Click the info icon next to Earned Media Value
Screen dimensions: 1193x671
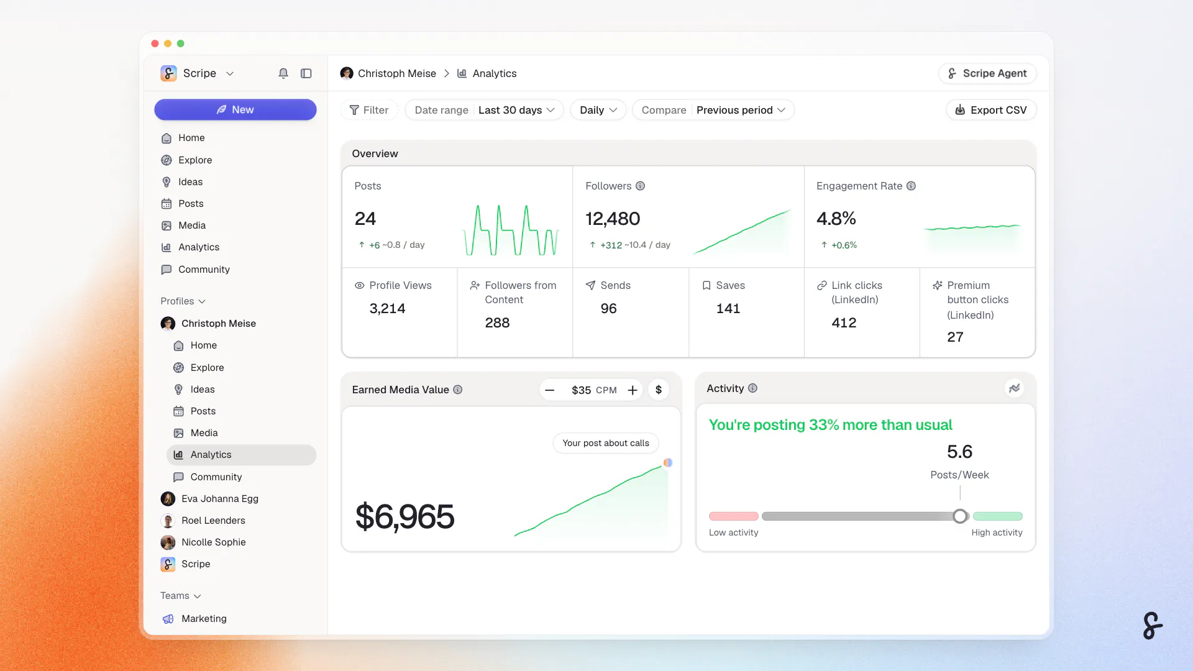coord(458,390)
